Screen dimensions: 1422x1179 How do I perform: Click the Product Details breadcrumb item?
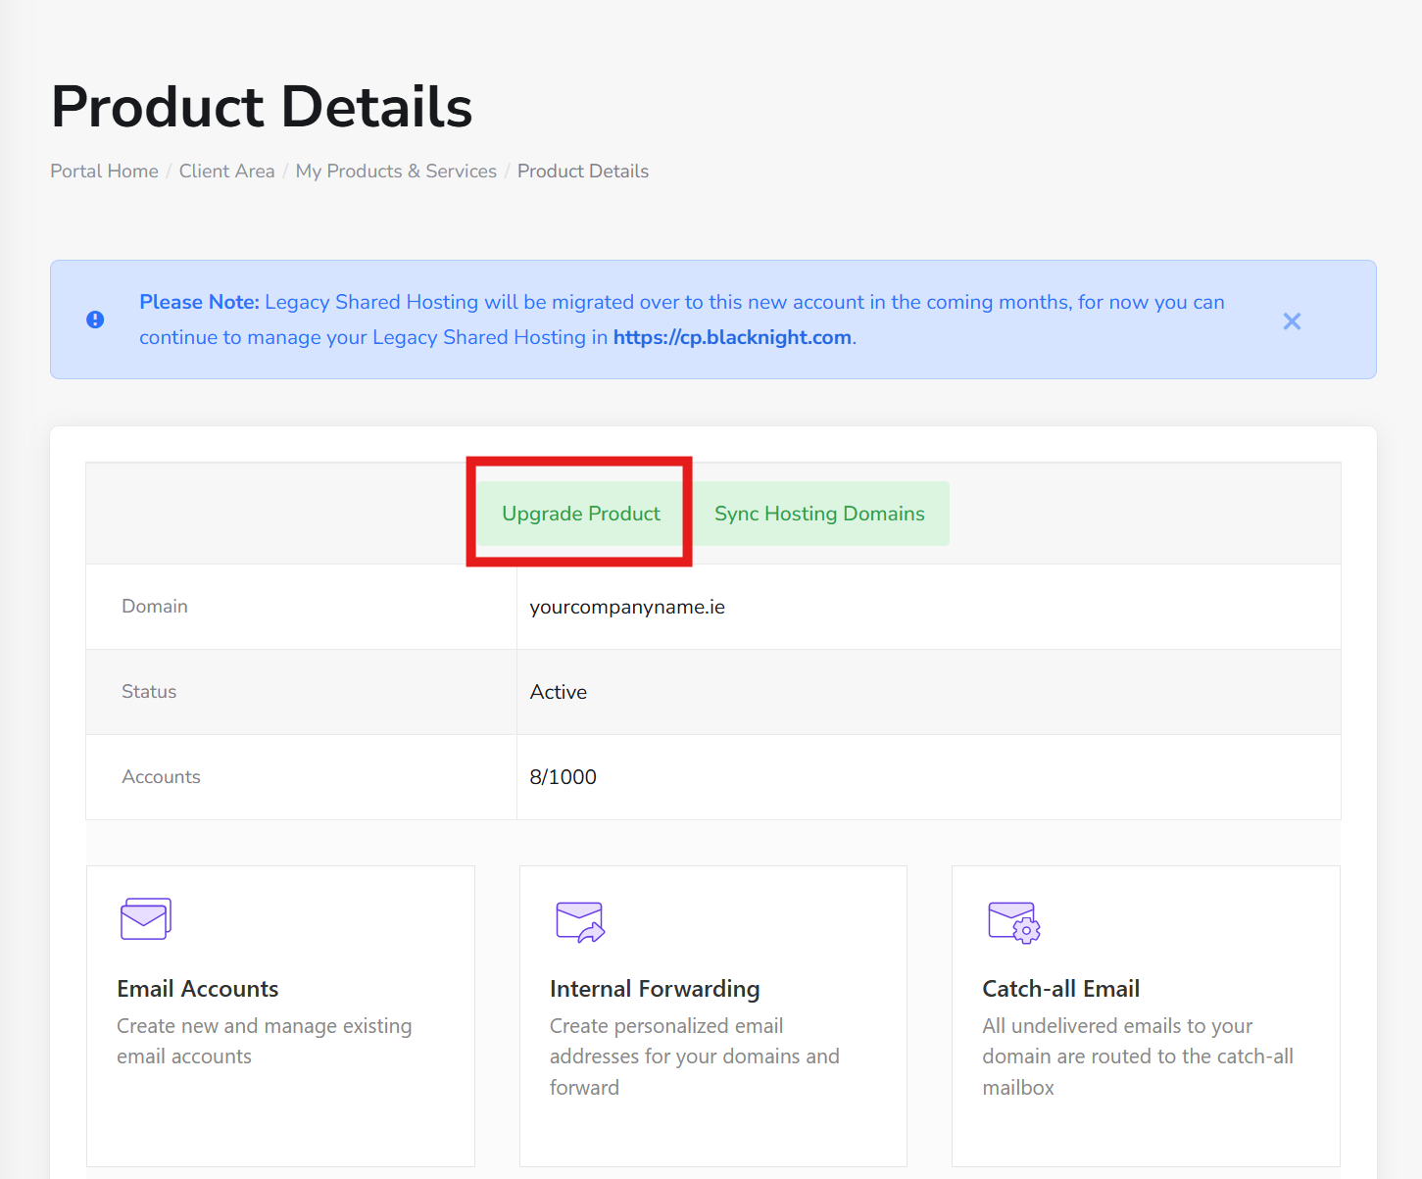[x=582, y=172]
